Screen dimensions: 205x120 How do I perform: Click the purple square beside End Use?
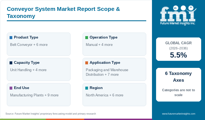click(11, 88)
